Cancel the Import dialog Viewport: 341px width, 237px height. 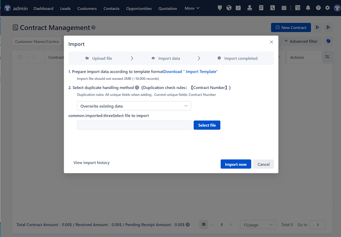pos(264,164)
